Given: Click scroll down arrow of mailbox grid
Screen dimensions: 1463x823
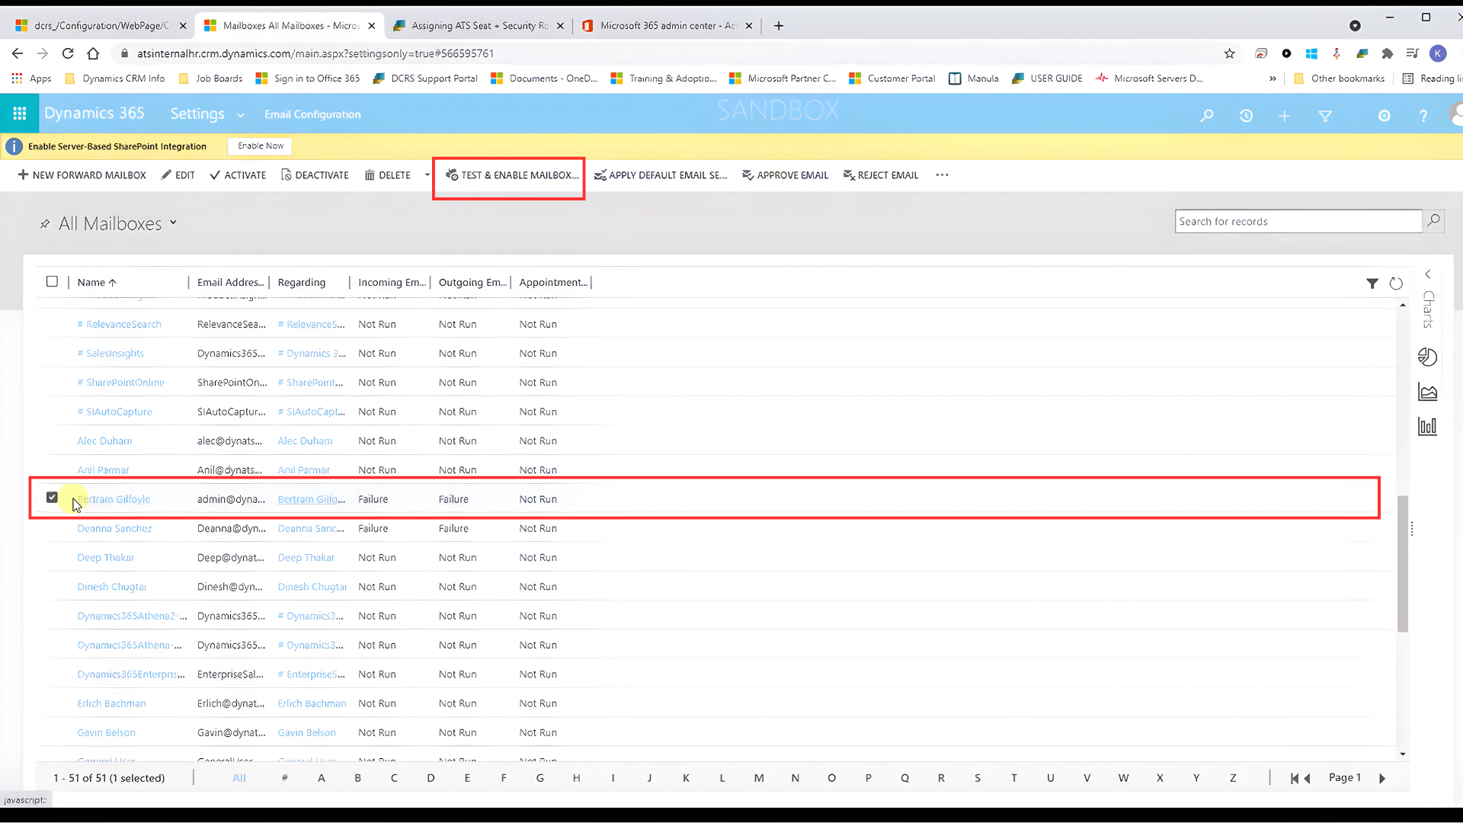Looking at the screenshot, I should 1403,754.
